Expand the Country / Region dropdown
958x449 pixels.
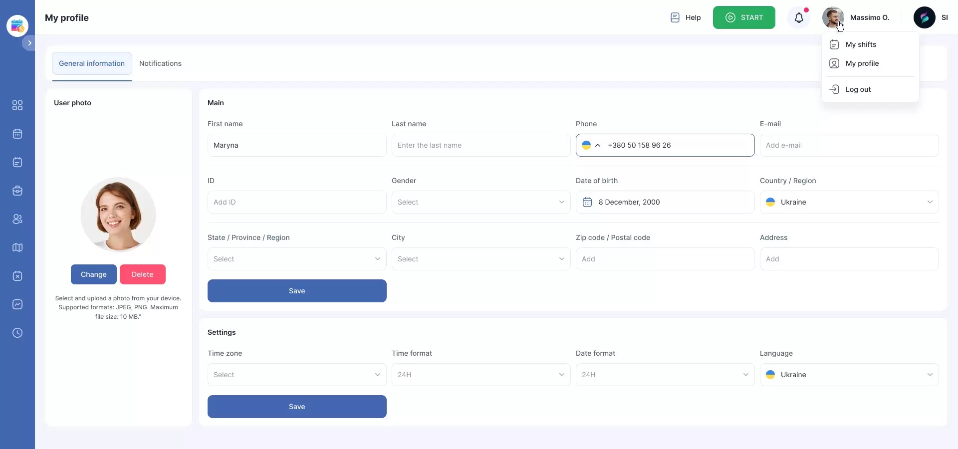point(849,202)
